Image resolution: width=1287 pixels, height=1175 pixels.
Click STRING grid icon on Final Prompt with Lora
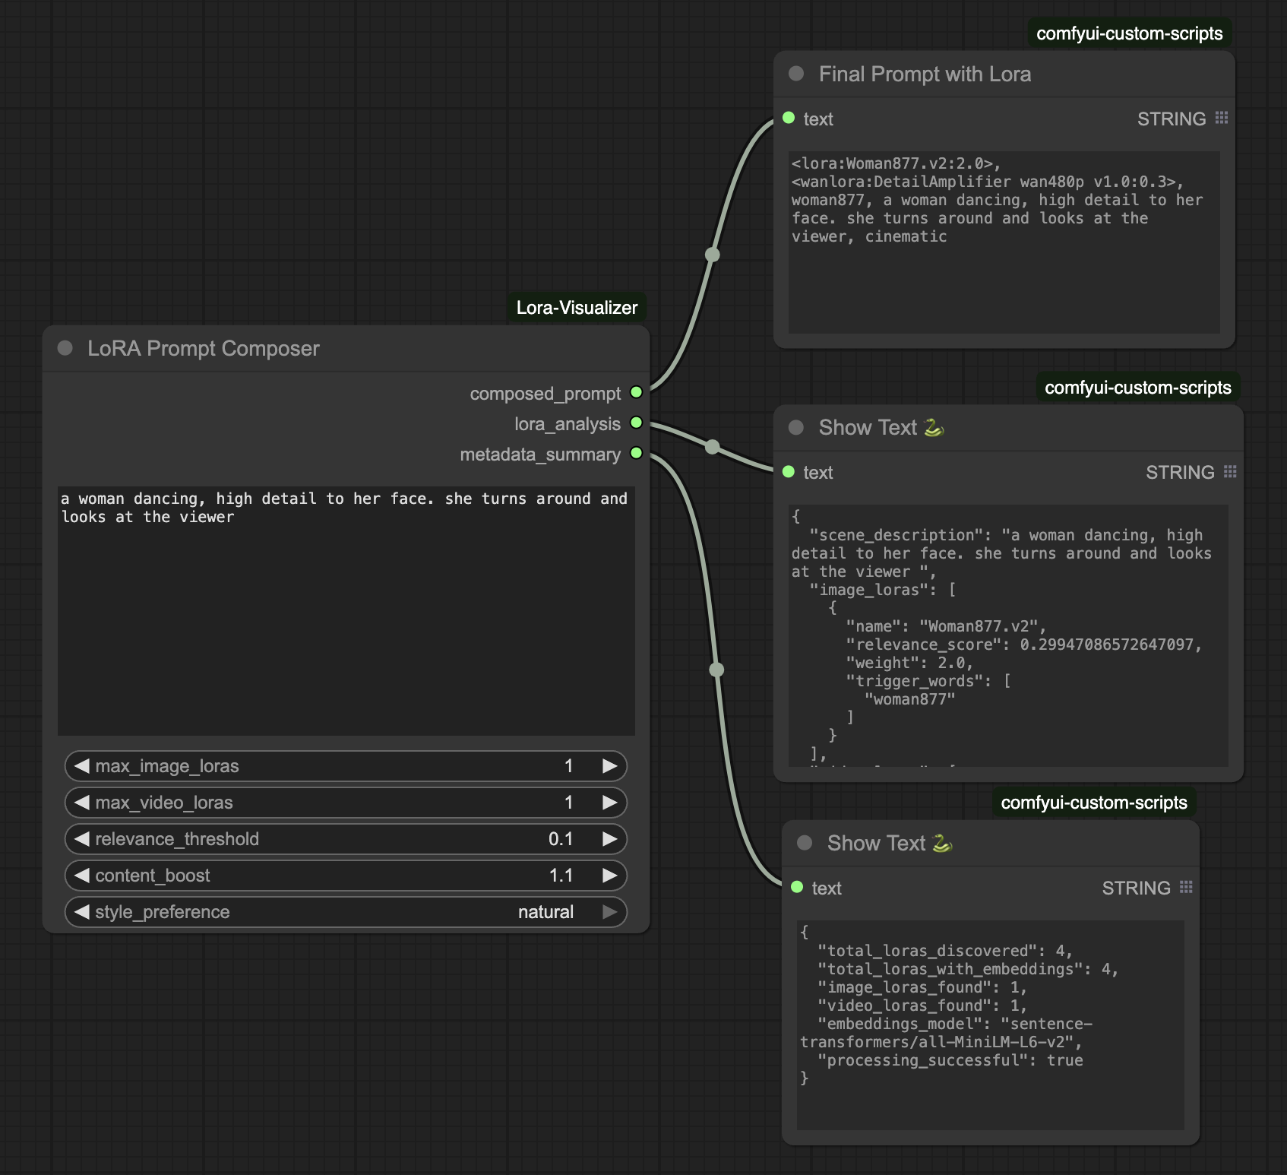[1222, 118]
